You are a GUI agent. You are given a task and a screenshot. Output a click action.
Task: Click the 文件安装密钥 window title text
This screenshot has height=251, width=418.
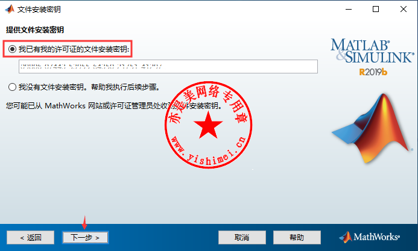pos(39,10)
